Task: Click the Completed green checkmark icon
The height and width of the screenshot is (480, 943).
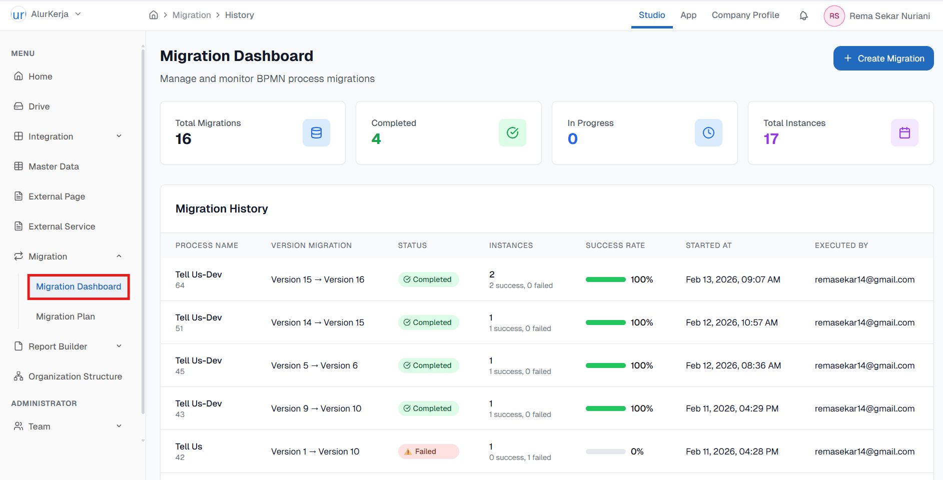Action: pos(512,132)
